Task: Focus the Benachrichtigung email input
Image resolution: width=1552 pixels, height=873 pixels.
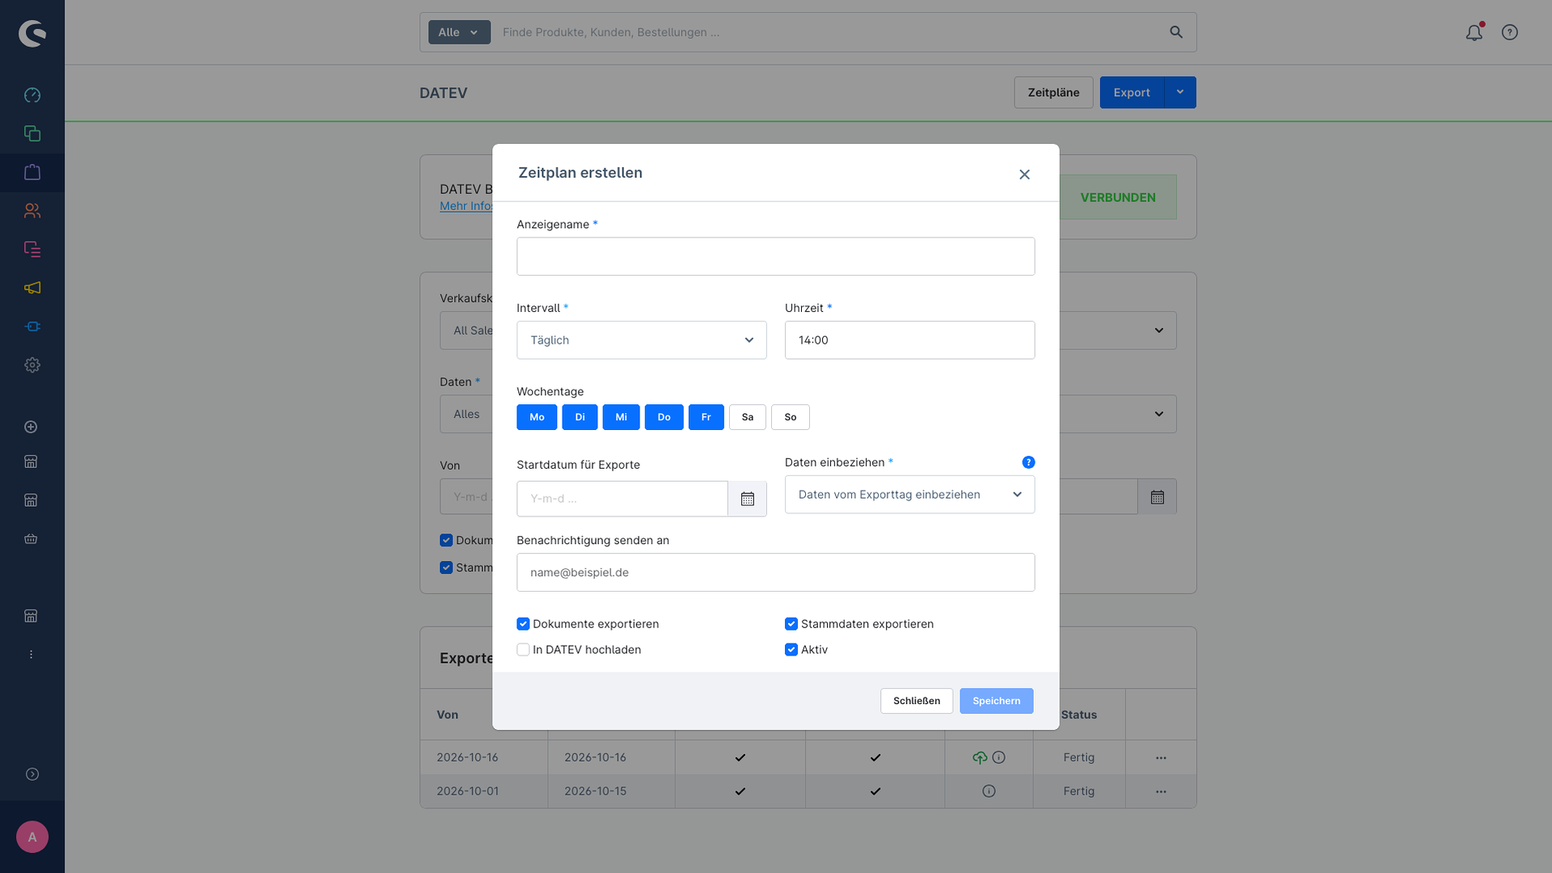Action: [776, 572]
